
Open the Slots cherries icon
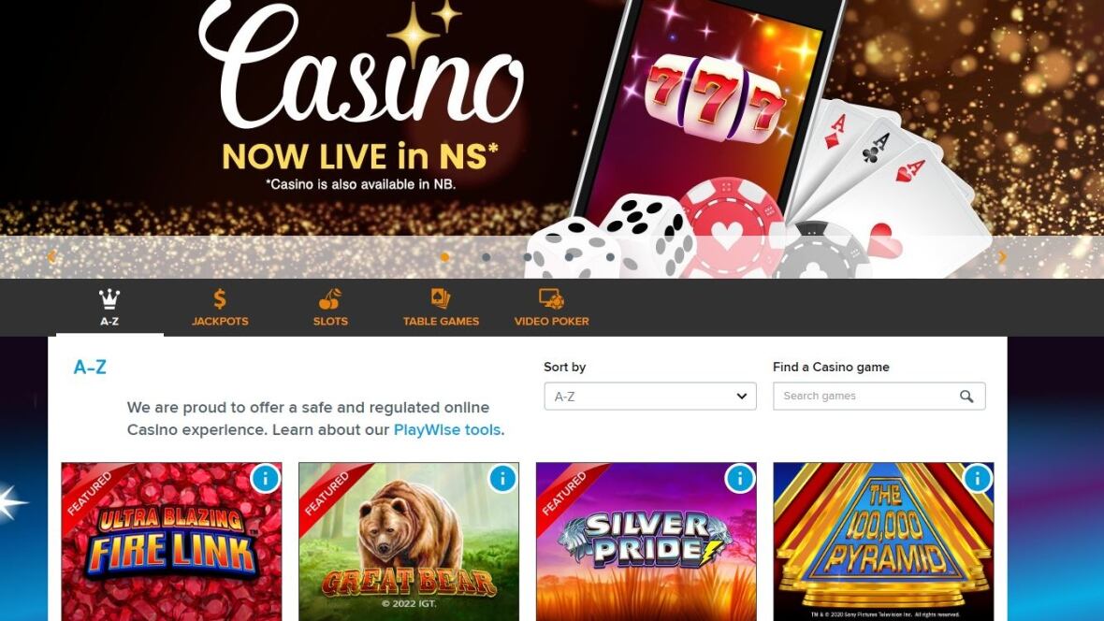coord(330,299)
